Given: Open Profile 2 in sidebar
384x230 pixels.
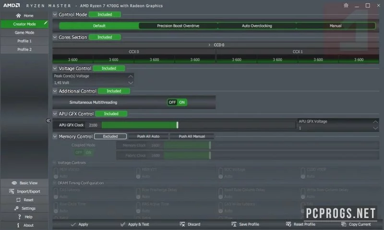Looking at the screenshot, I should pos(24,49).
